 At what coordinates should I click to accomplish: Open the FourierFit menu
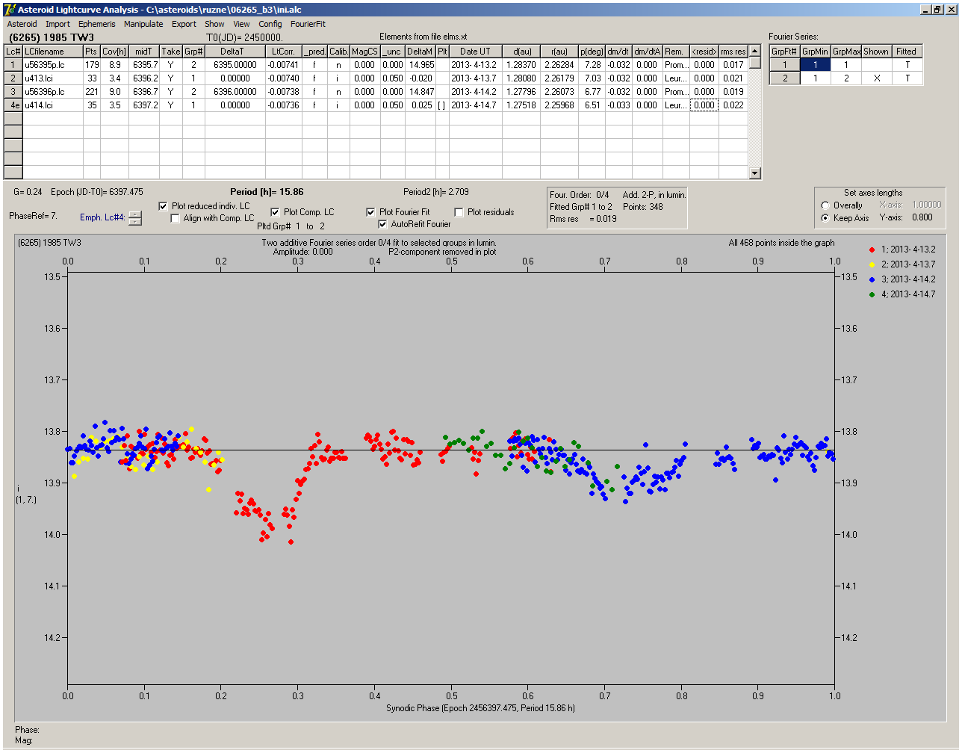[x=308, y=24]
